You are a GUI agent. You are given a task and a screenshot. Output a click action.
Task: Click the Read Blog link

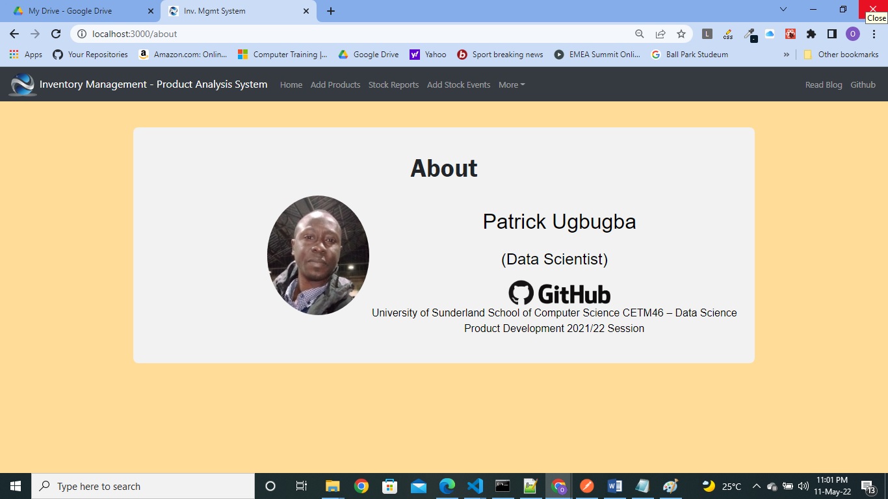(824, 84)
